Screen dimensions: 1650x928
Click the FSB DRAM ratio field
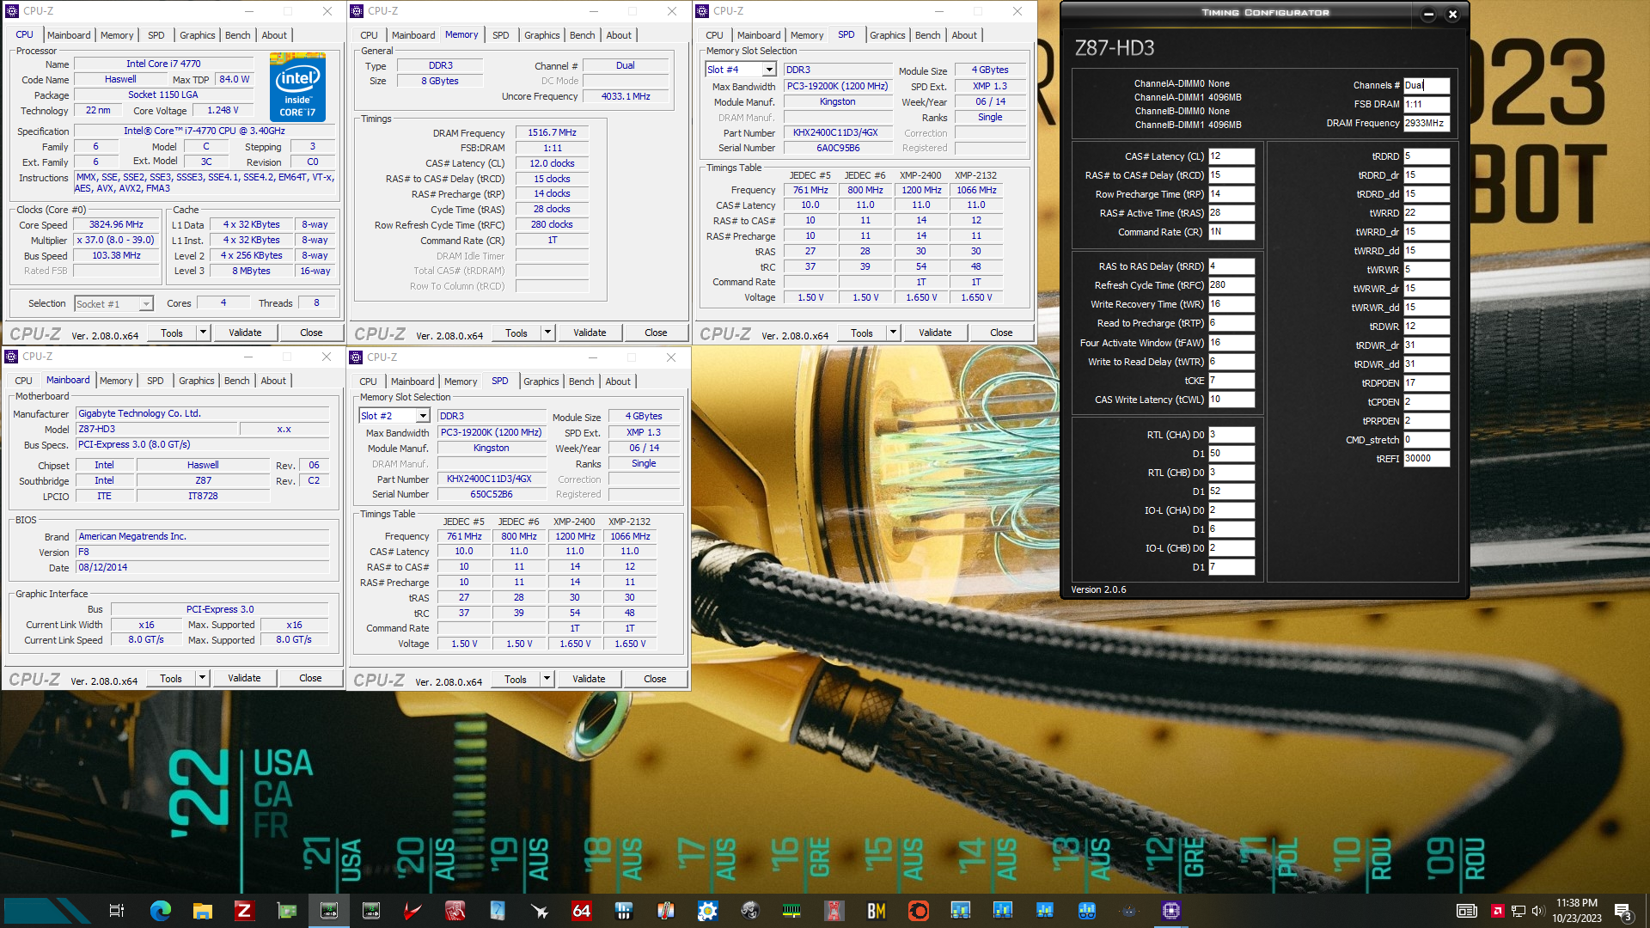coord(1427,105)
